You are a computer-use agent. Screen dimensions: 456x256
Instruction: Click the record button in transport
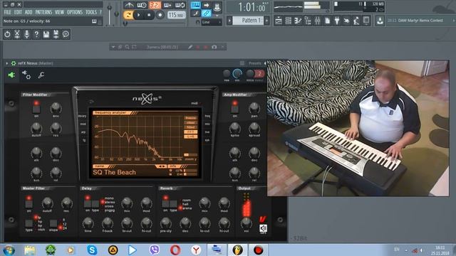tap(160, 15)
